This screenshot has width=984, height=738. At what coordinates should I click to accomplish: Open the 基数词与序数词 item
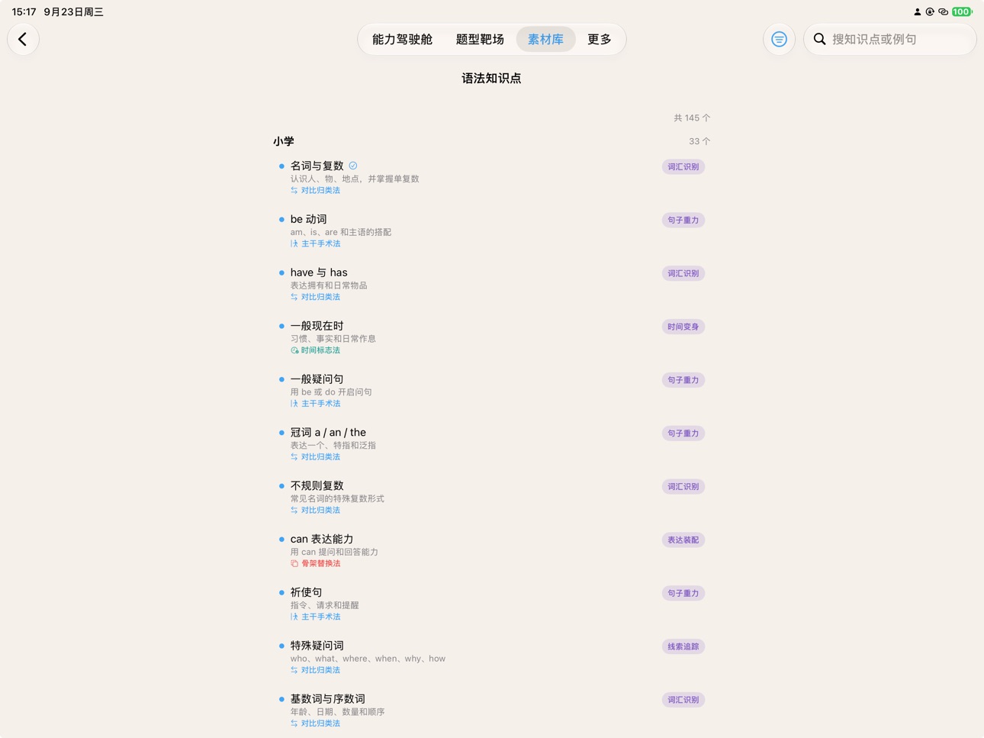[491, 711]
